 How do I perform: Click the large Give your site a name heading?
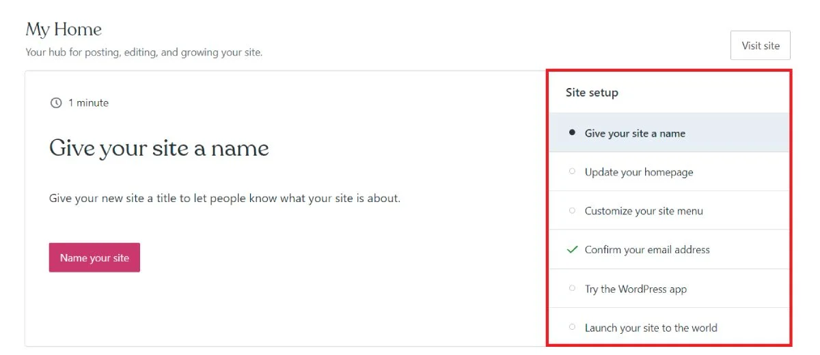click(159, 149)
